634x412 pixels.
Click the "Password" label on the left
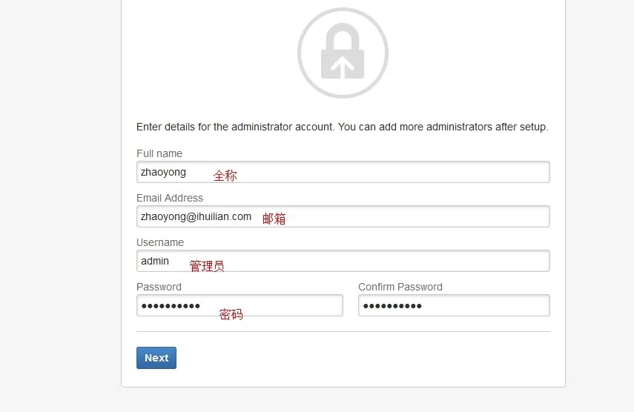pos(159,287)
